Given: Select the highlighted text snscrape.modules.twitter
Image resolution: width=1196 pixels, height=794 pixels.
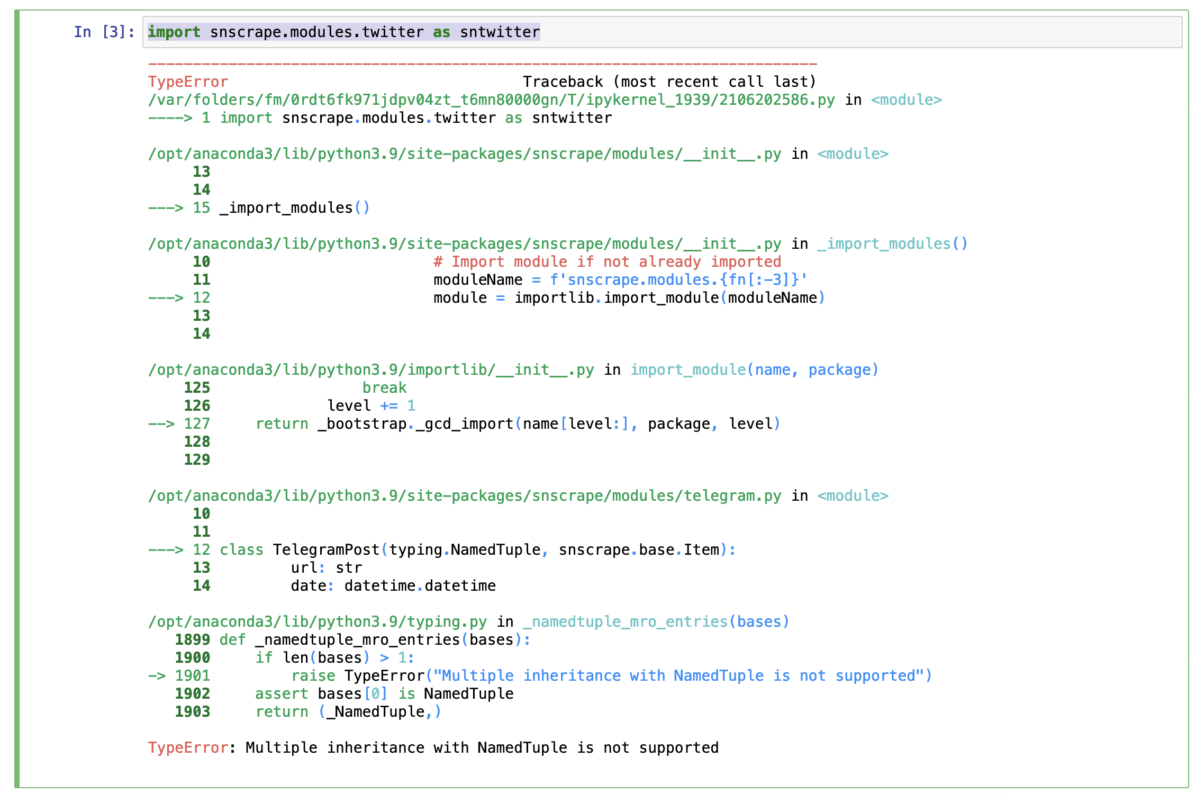Looking at the screenshot, I should (318, 33).
